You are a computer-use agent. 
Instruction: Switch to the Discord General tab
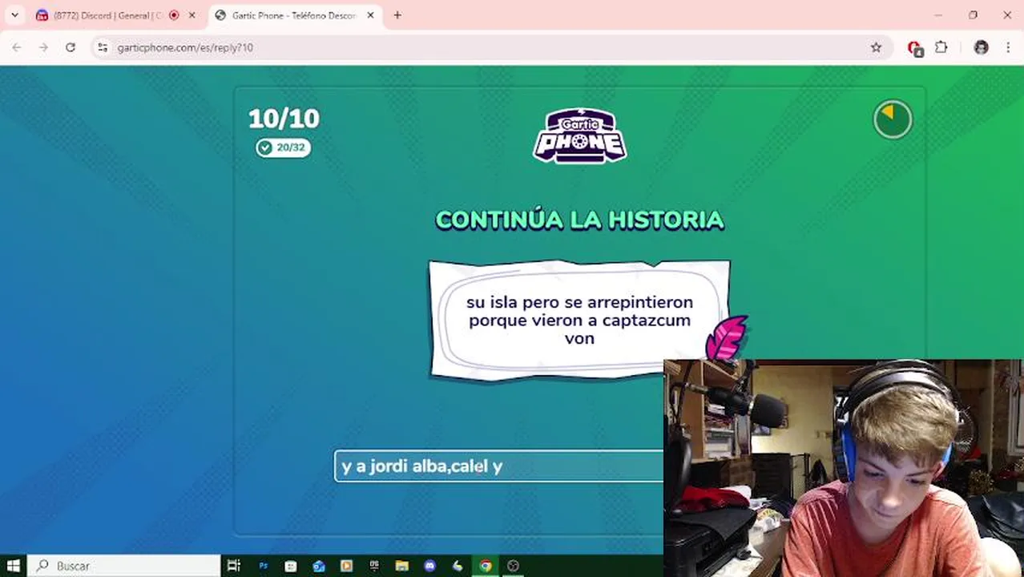tap(107, 15)
